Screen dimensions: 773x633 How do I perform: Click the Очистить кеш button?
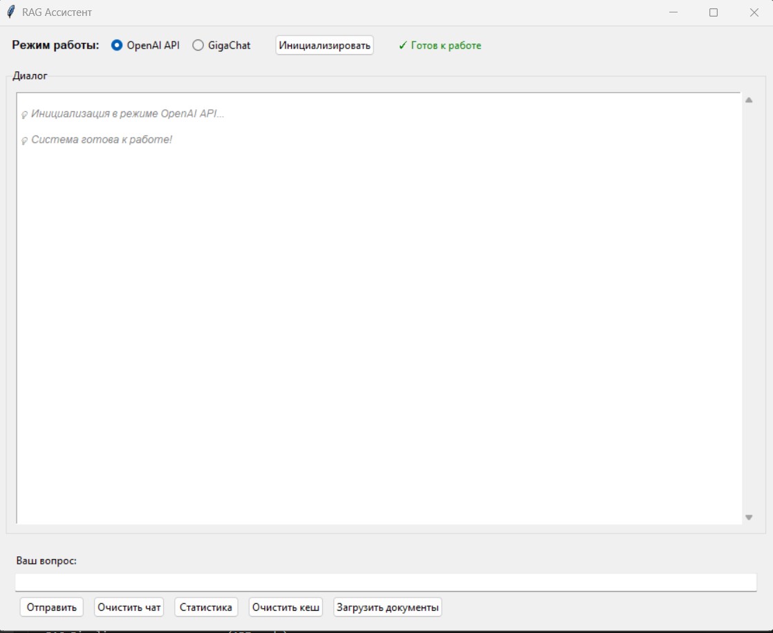tap(286, 607)
